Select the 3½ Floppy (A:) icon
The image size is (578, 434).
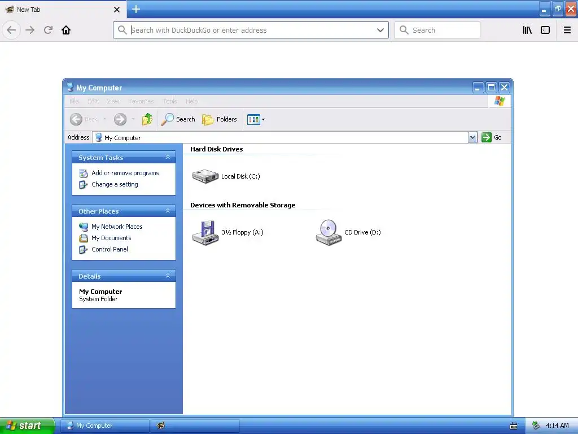pyautogui.click(x=205, y=232)
